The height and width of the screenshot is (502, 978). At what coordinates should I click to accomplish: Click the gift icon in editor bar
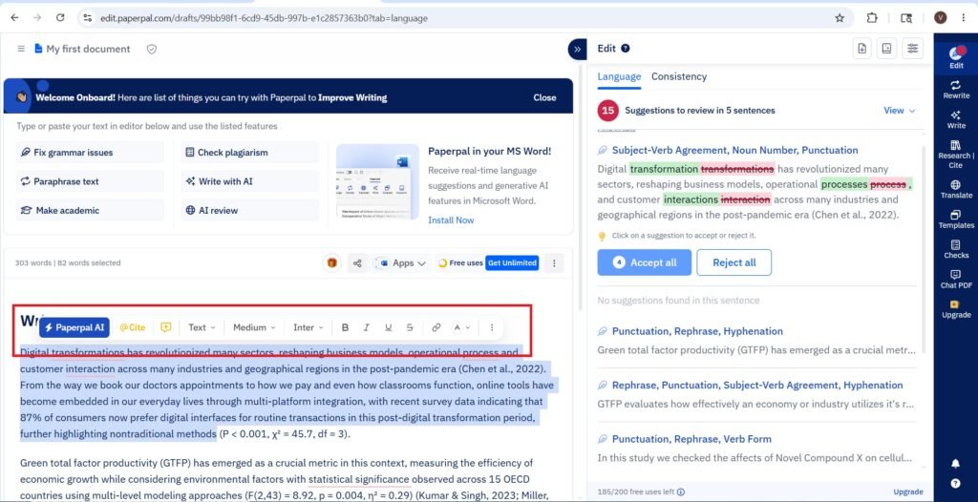pyautogui.click(x=331, y=263)
